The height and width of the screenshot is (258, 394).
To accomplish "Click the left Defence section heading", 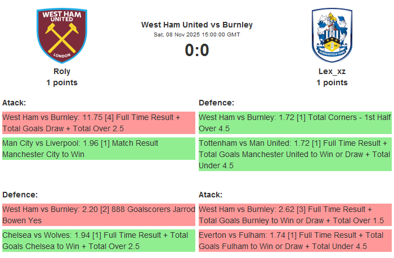I will click(x=20, y=195).
